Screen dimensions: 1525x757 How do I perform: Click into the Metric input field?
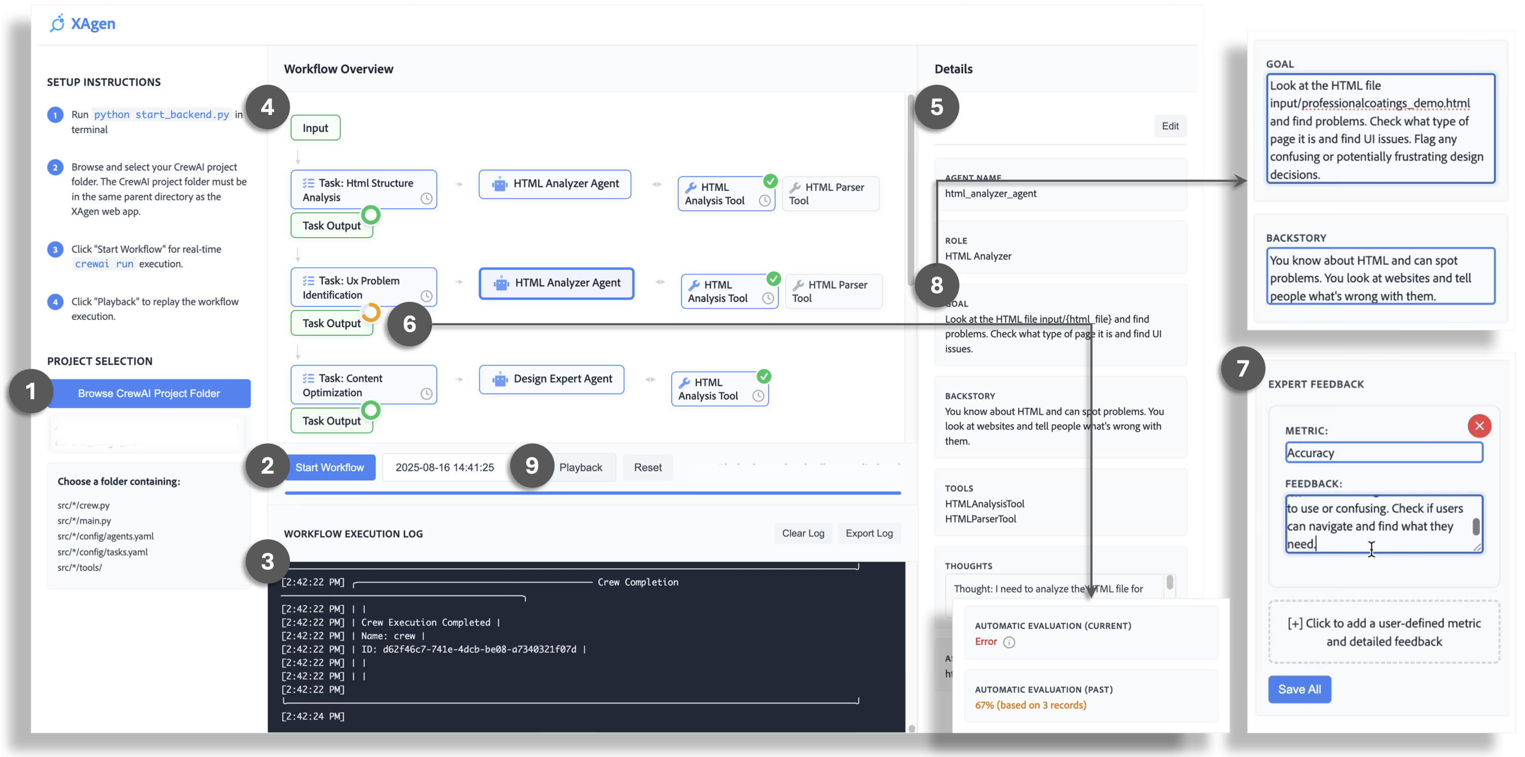(1384, 453)
